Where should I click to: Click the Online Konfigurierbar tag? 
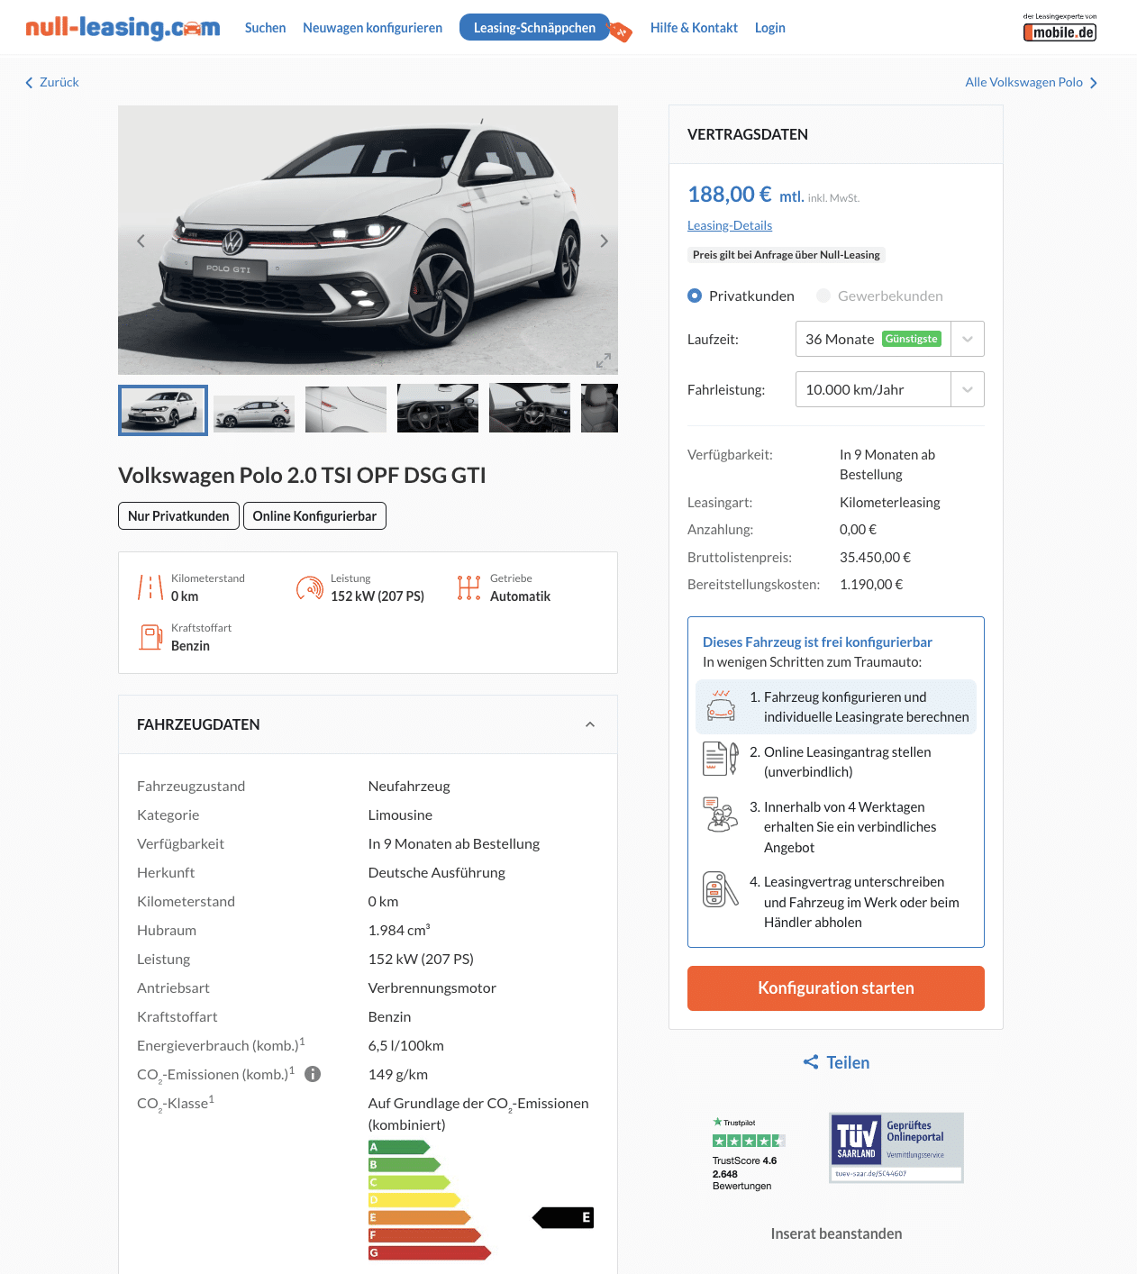pos(314,516)
